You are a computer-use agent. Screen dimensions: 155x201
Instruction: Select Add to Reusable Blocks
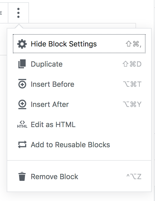[x=79, y=145]
